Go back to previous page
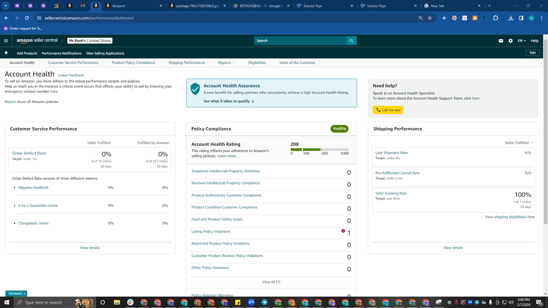 6,18
